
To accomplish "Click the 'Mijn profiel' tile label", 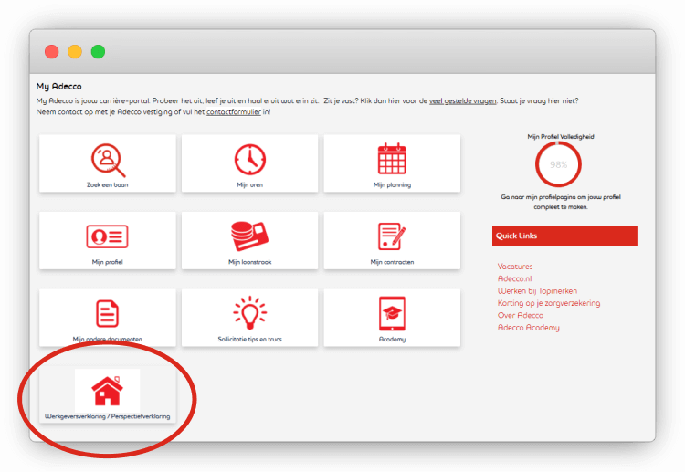I will pos(108,262).
